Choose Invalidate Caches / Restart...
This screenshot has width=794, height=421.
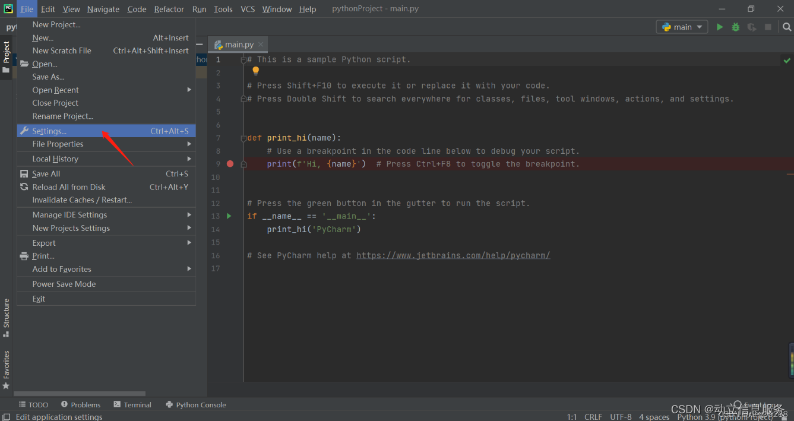pos(106,200)
